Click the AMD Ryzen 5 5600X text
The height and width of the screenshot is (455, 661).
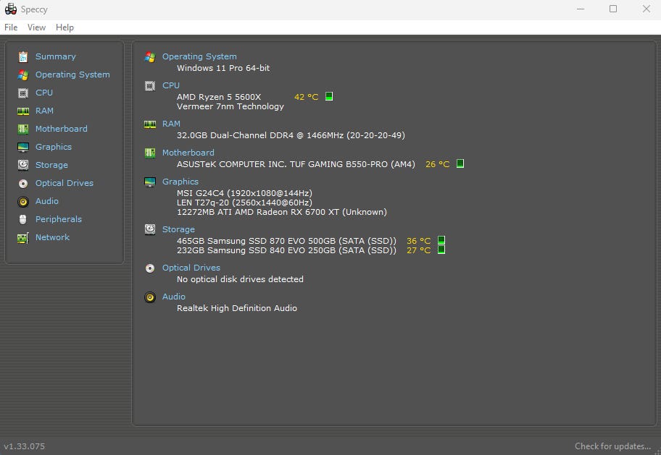pos(219,97)
